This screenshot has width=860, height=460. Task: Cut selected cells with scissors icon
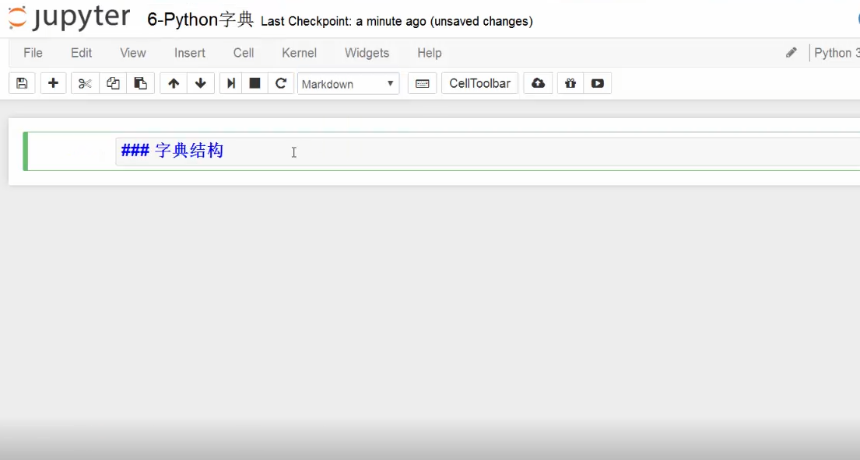coord(85,84)
